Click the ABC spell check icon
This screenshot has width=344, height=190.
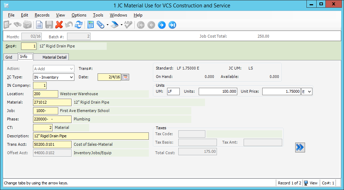point(128,25)
